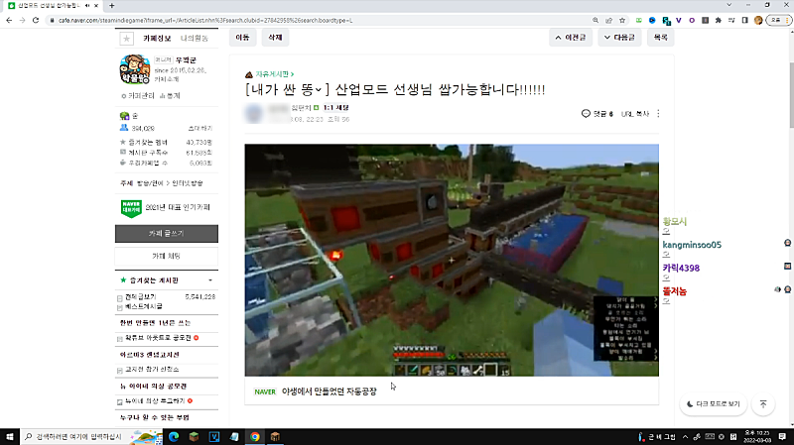
Task: Switch to 카페정보 tab
Action: click(157, 39)
